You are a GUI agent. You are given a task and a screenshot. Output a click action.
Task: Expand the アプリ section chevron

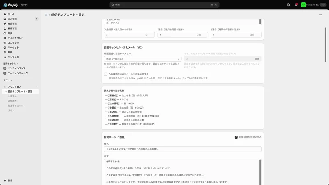tap(11, 80)
